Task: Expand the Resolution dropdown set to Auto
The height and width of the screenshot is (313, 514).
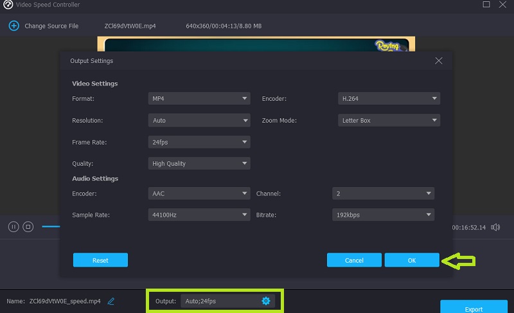Action: [x=199, y=120]
